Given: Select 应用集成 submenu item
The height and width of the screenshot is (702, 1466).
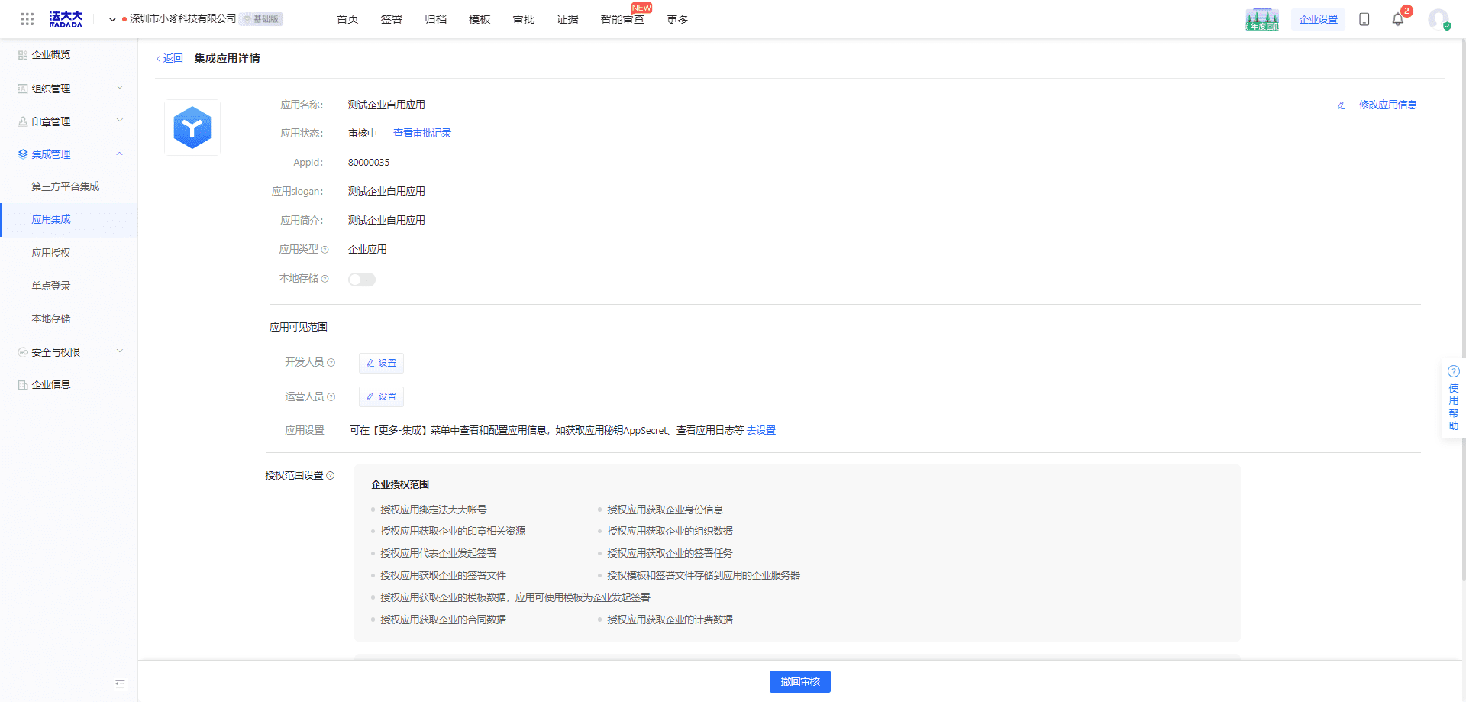Looking at the screenshot, I should click(69, 220).
